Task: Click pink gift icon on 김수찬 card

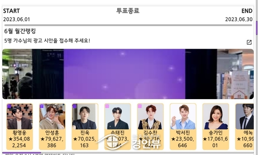Action: [x=140, y=106]
